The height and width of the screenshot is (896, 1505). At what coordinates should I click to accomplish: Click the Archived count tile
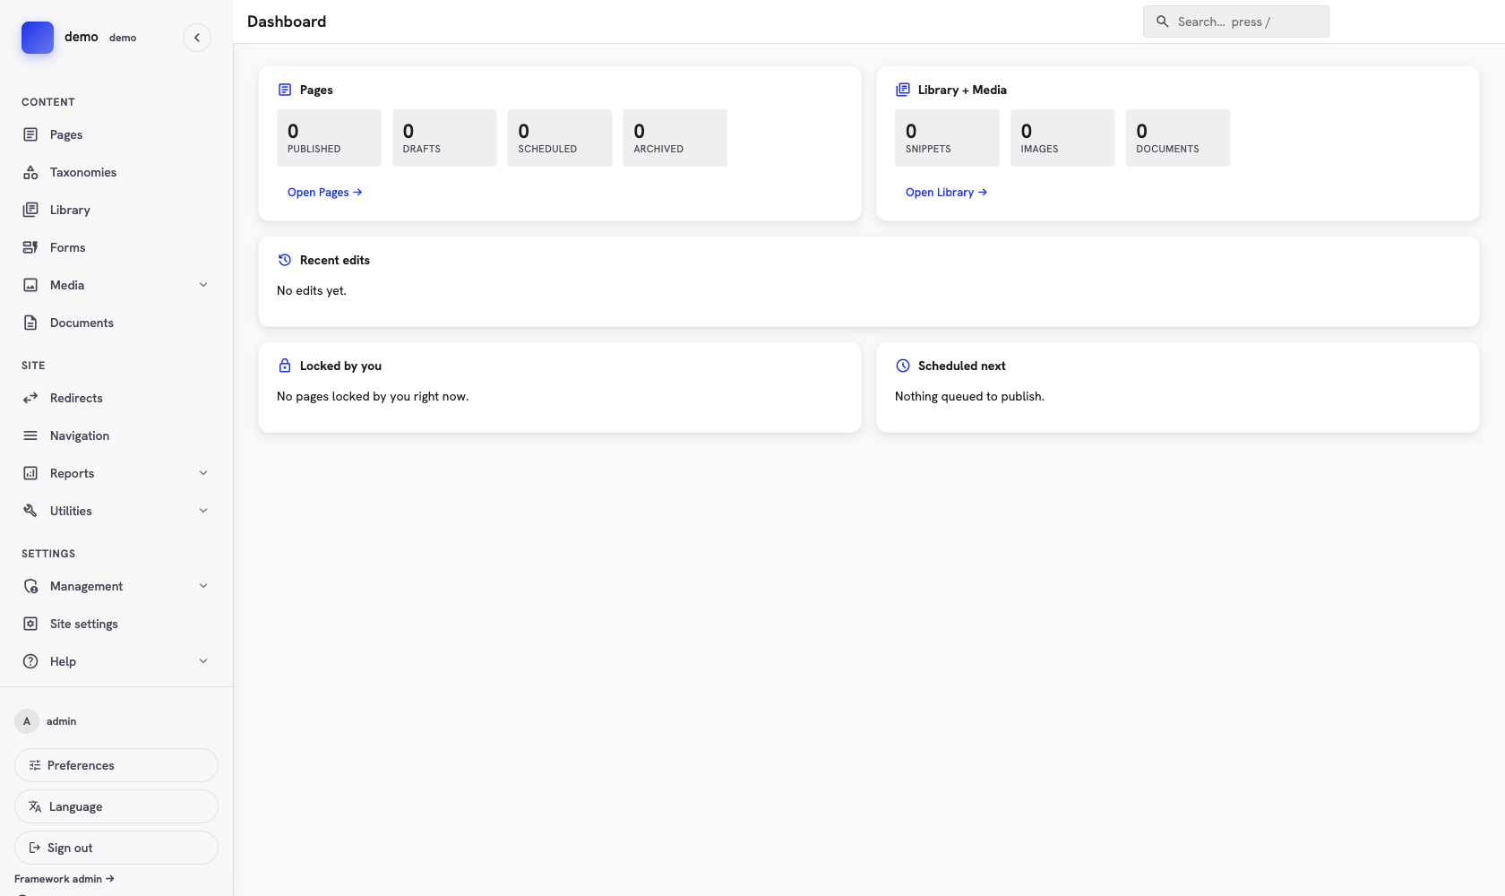tap(675, 138)
